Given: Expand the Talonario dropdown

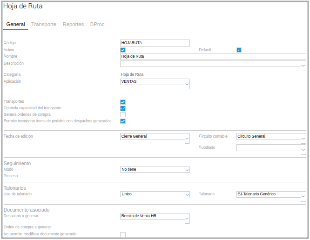Looking at the screenshot, I should (303, 196).
